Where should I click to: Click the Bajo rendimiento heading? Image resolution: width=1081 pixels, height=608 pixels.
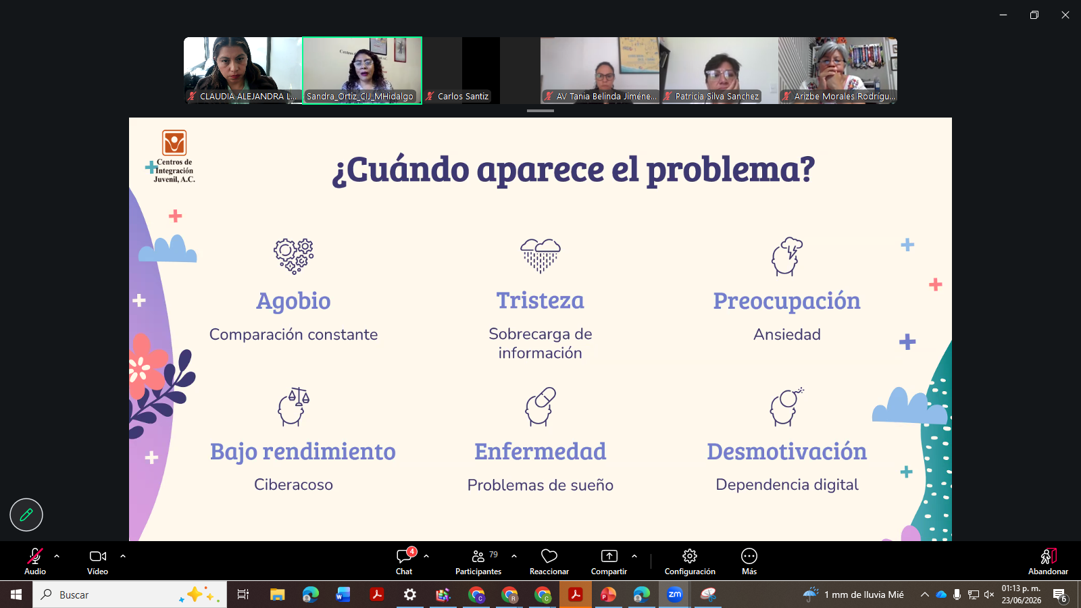[303, 452]
